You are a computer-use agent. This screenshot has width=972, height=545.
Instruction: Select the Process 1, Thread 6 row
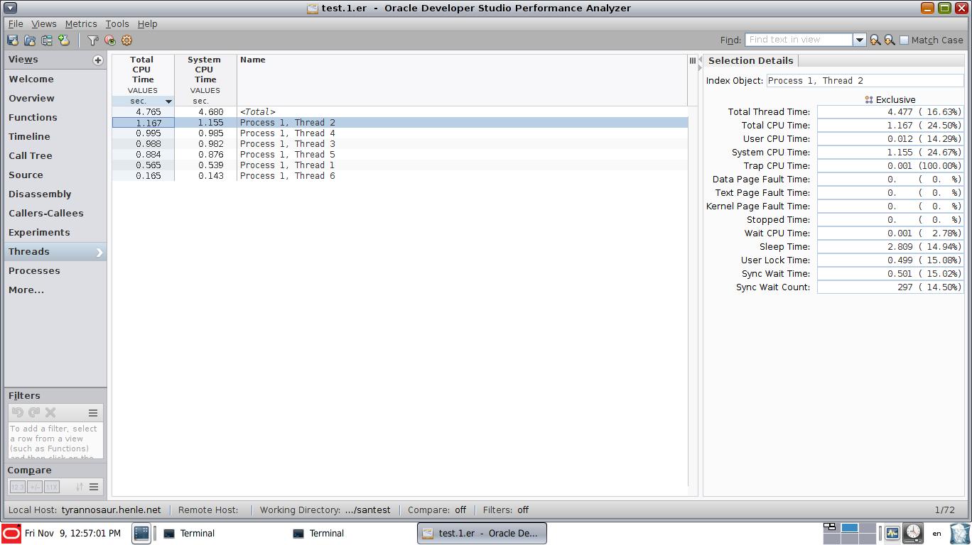[400, 176]
